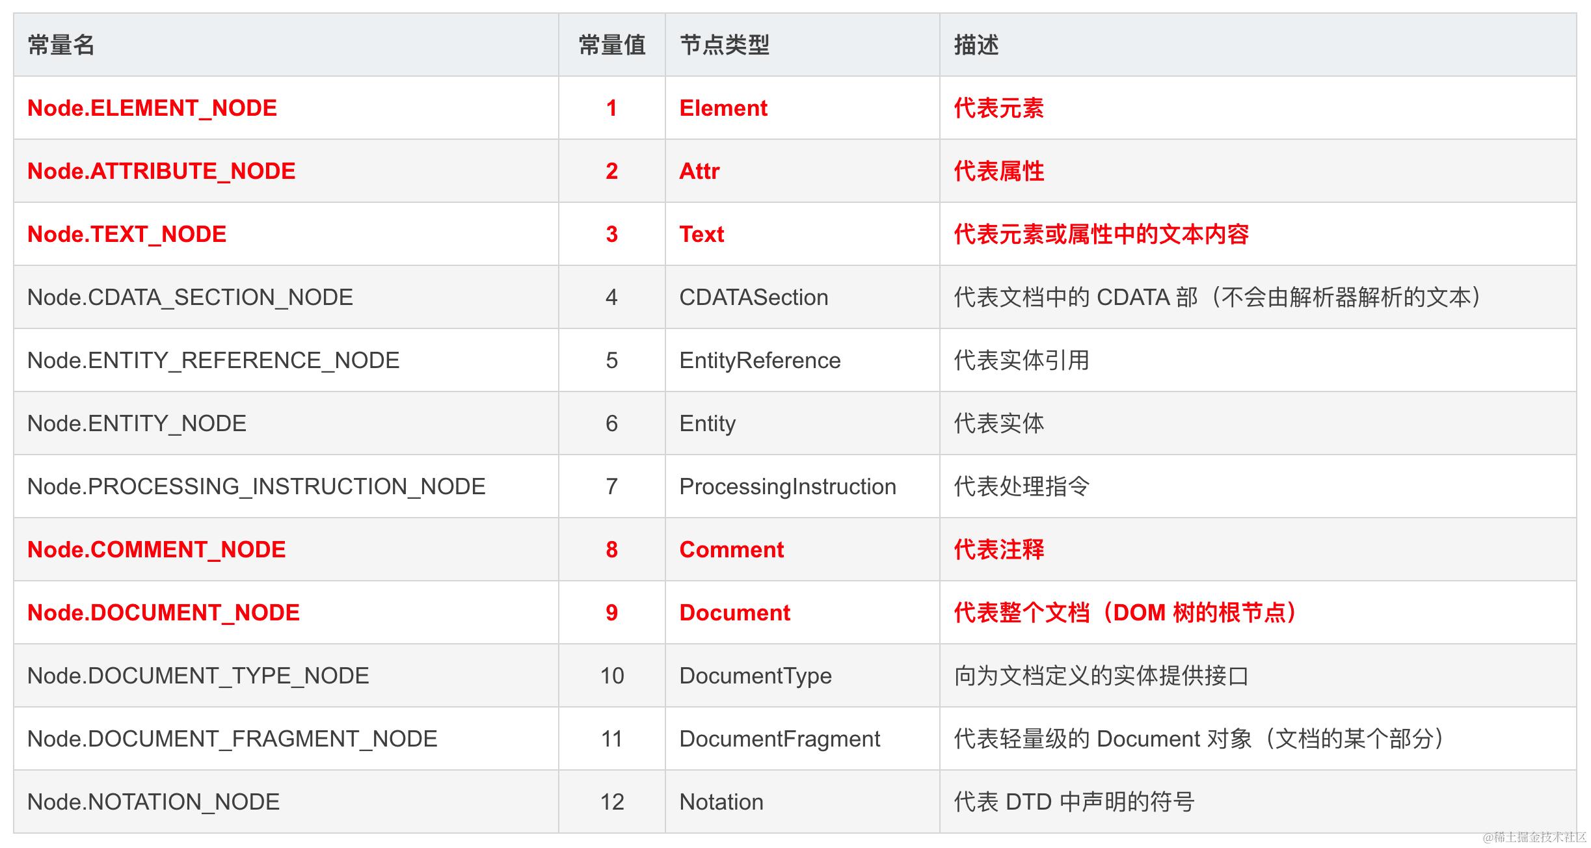The height and width of the screenshot is (848, 1591).
Task: Click the Node.DOCUMENT_NODE constant
Action: [x=163, y=613]
